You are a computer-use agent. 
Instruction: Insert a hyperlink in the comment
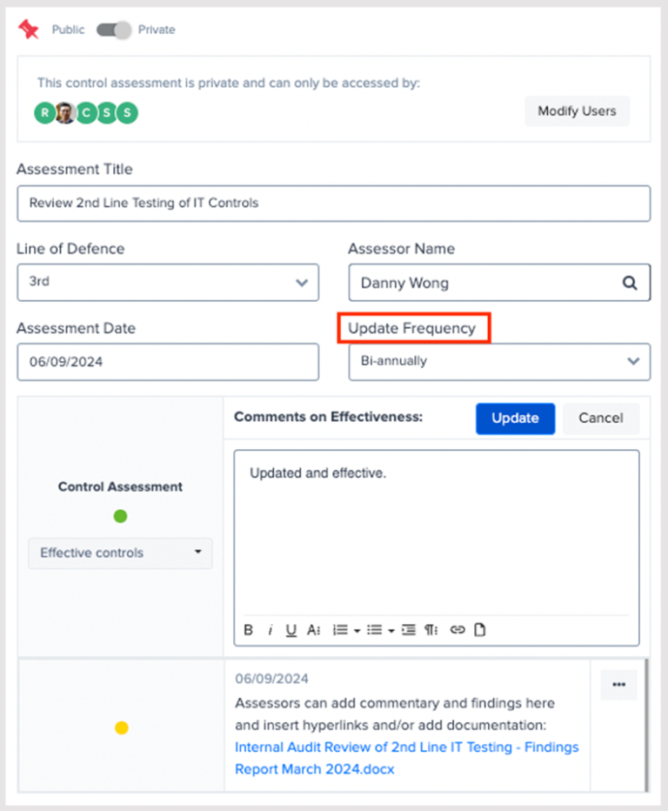pyautogui.click(x=458, y=630)
